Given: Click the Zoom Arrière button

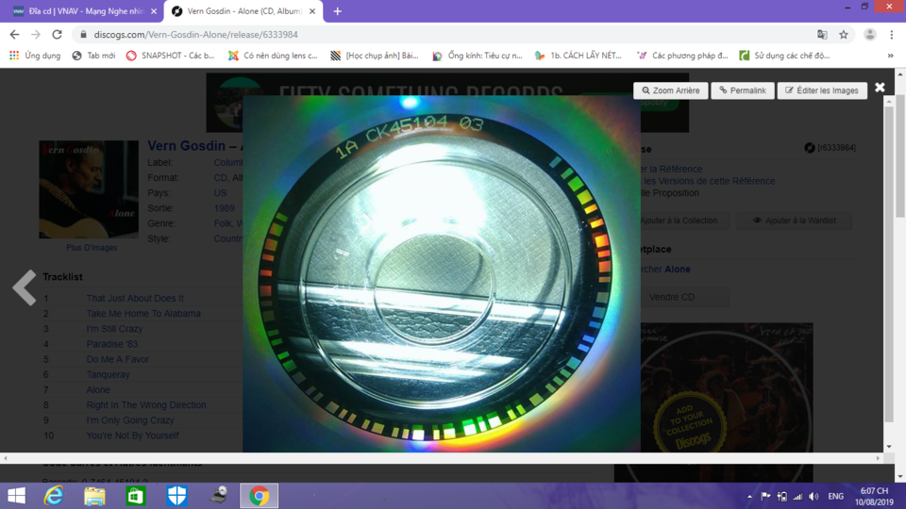Looking at the screenshot, I should 670,90.
